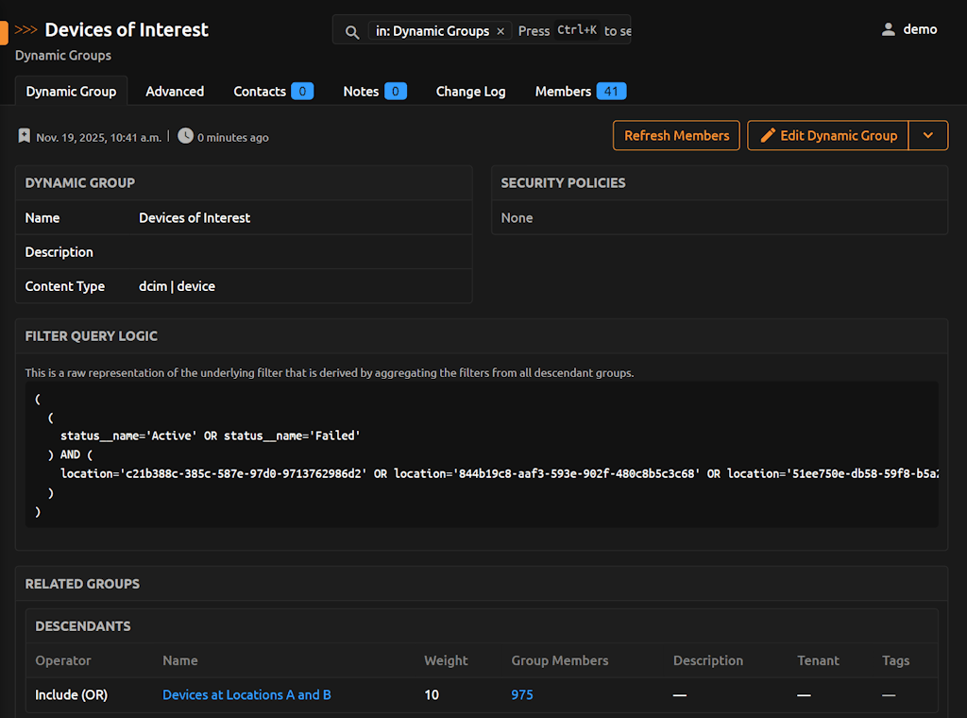Switch to the Advanced tab
Viewport: 967px width, 718px height.
pos(175,92)
